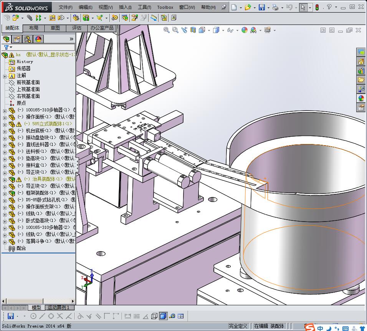Open the tree filter funnel dropdown

click(8, 47)
